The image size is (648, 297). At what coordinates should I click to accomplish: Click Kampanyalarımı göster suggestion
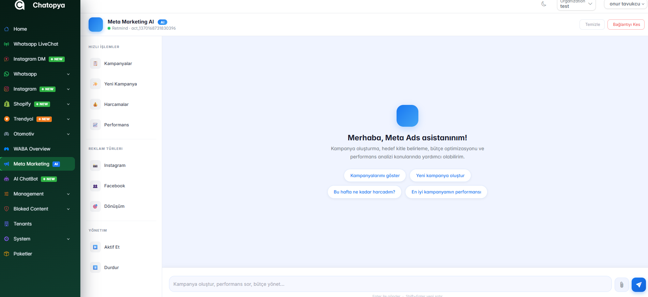[x=375, y=176]
